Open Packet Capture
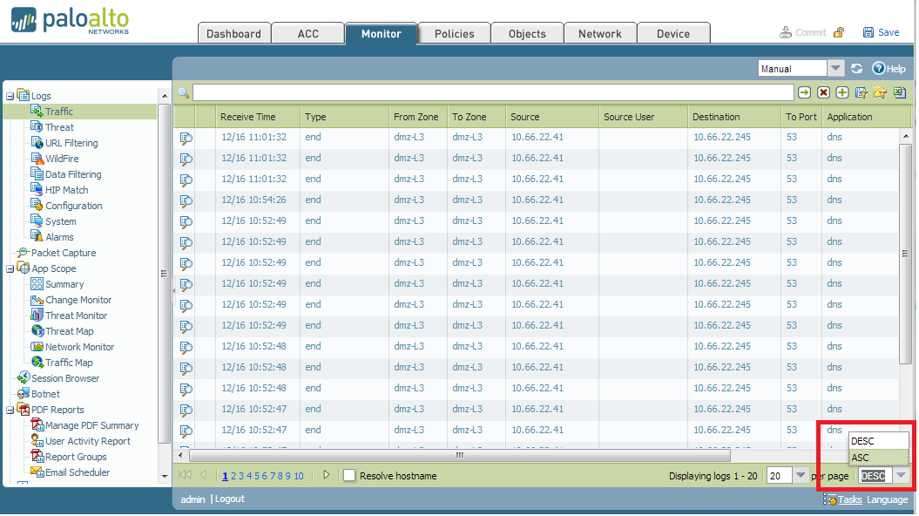Screen dimensions: 919x516 click(64, 253)
